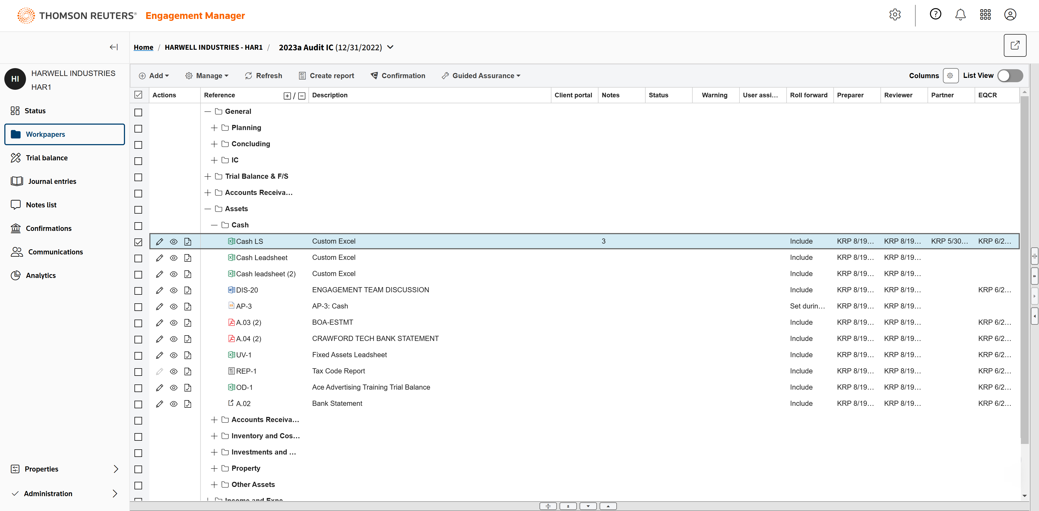The width and height of the screenshot is (1039, 511).
Task: Collapse the left sidebar with arrow icon
Action: click(x=114, y=47)
